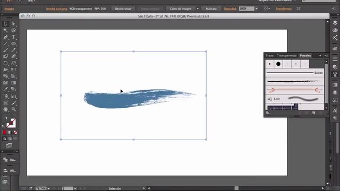The image size is (340, 191).
Task: Expand status bar Selección arrow menu
Action: (x=144, y=188)
